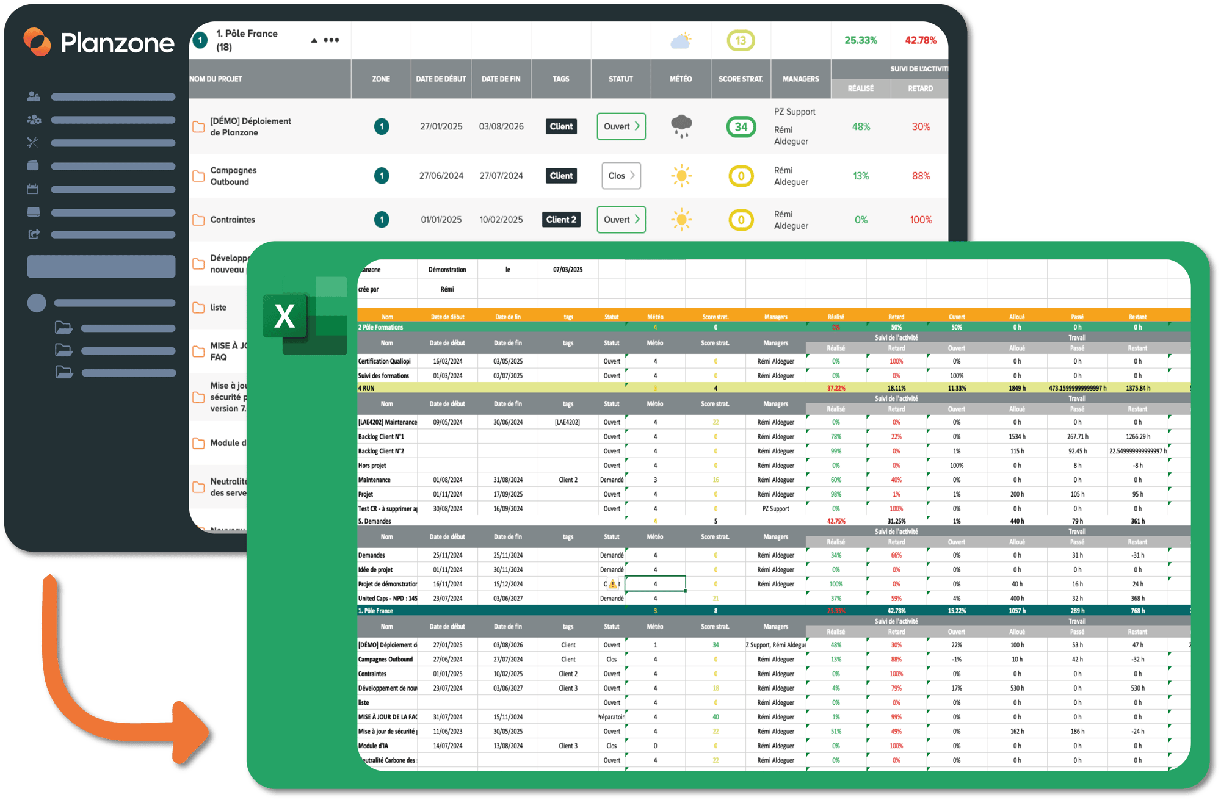Select the 4 RUN group row label

[366, 388]
